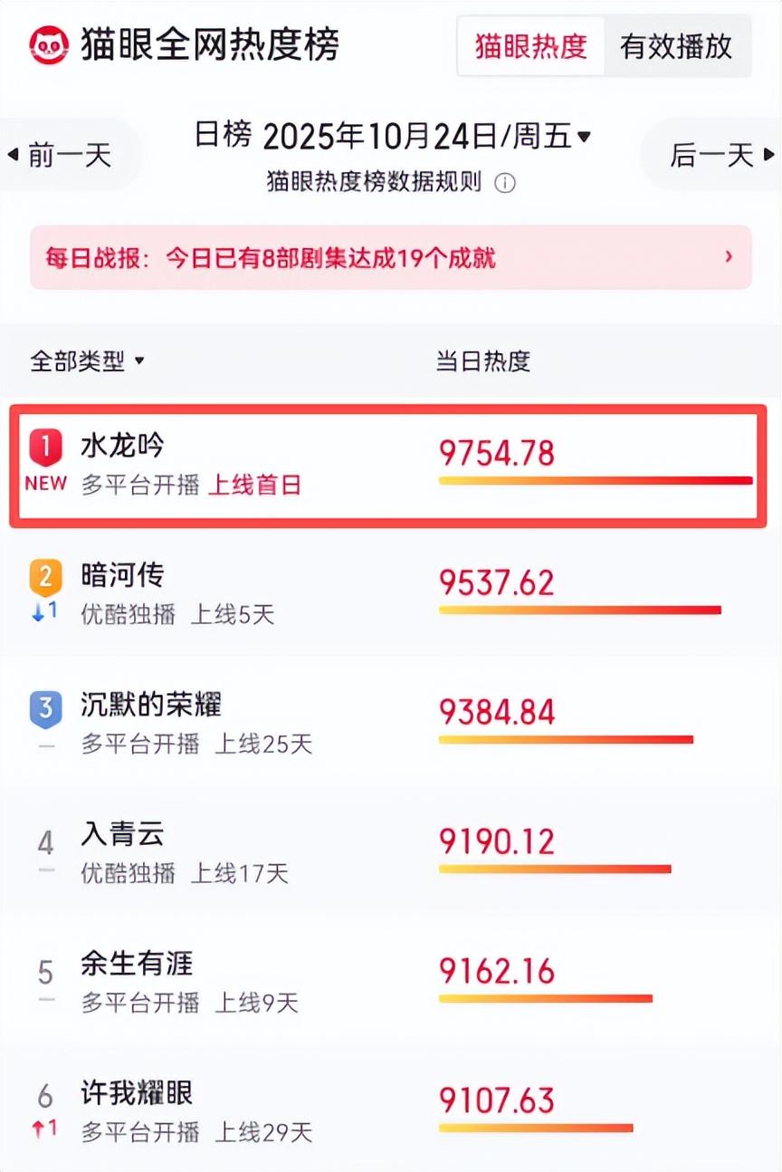Click the red rank 1 badge

(x=45, y=447)
